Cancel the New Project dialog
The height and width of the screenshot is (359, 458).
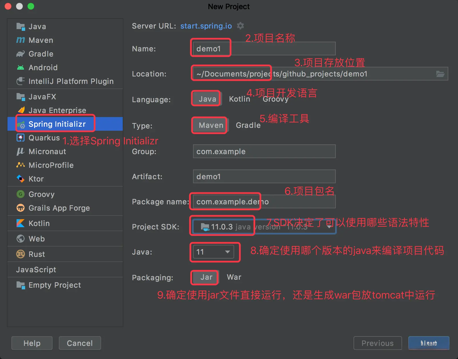80,343
